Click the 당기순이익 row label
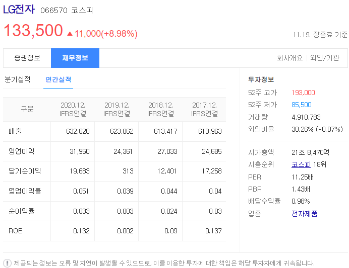 [25, 171]
